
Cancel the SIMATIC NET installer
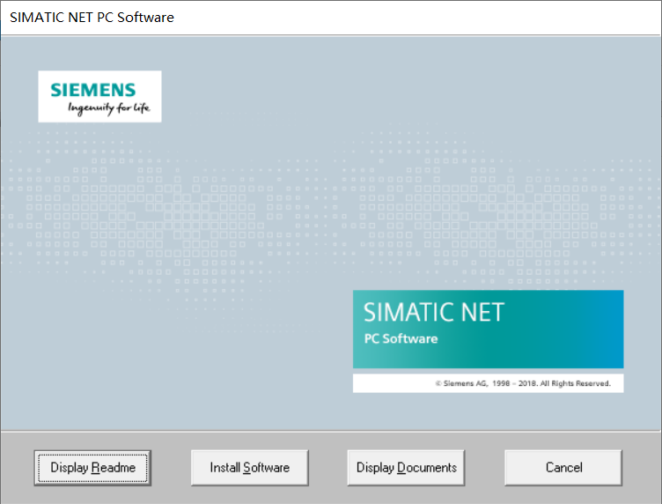tap(563, 468)
